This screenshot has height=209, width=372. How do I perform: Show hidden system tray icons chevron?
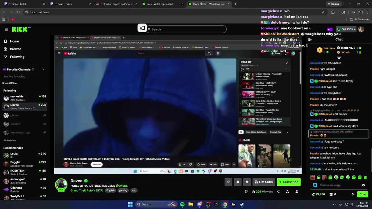334,204
